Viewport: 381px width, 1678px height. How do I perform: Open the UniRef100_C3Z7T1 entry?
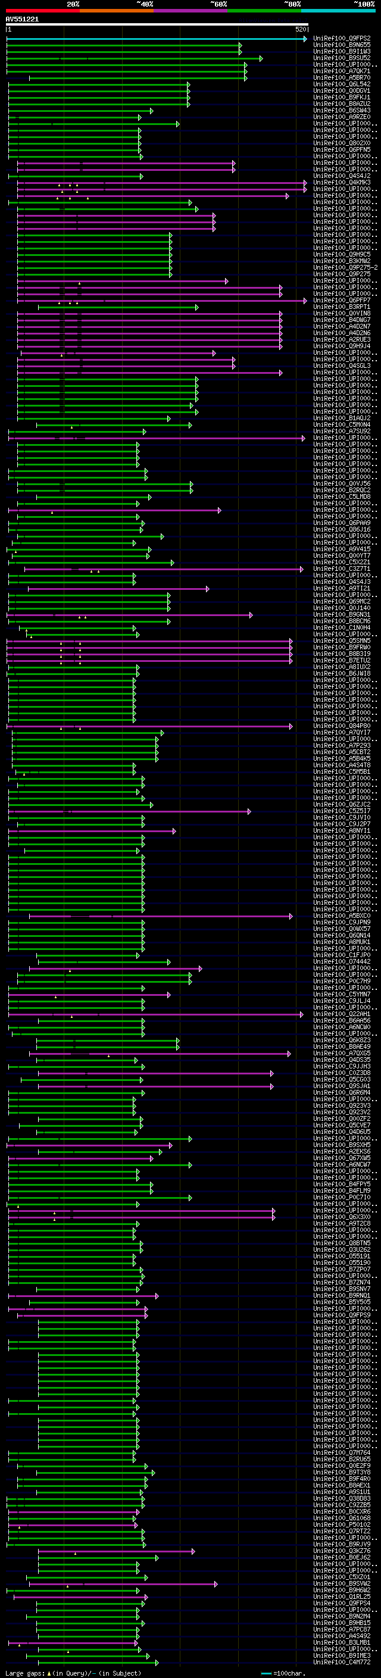pos(342,568)
